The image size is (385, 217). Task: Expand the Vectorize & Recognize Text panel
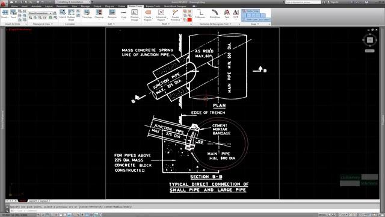click(215, 24)
